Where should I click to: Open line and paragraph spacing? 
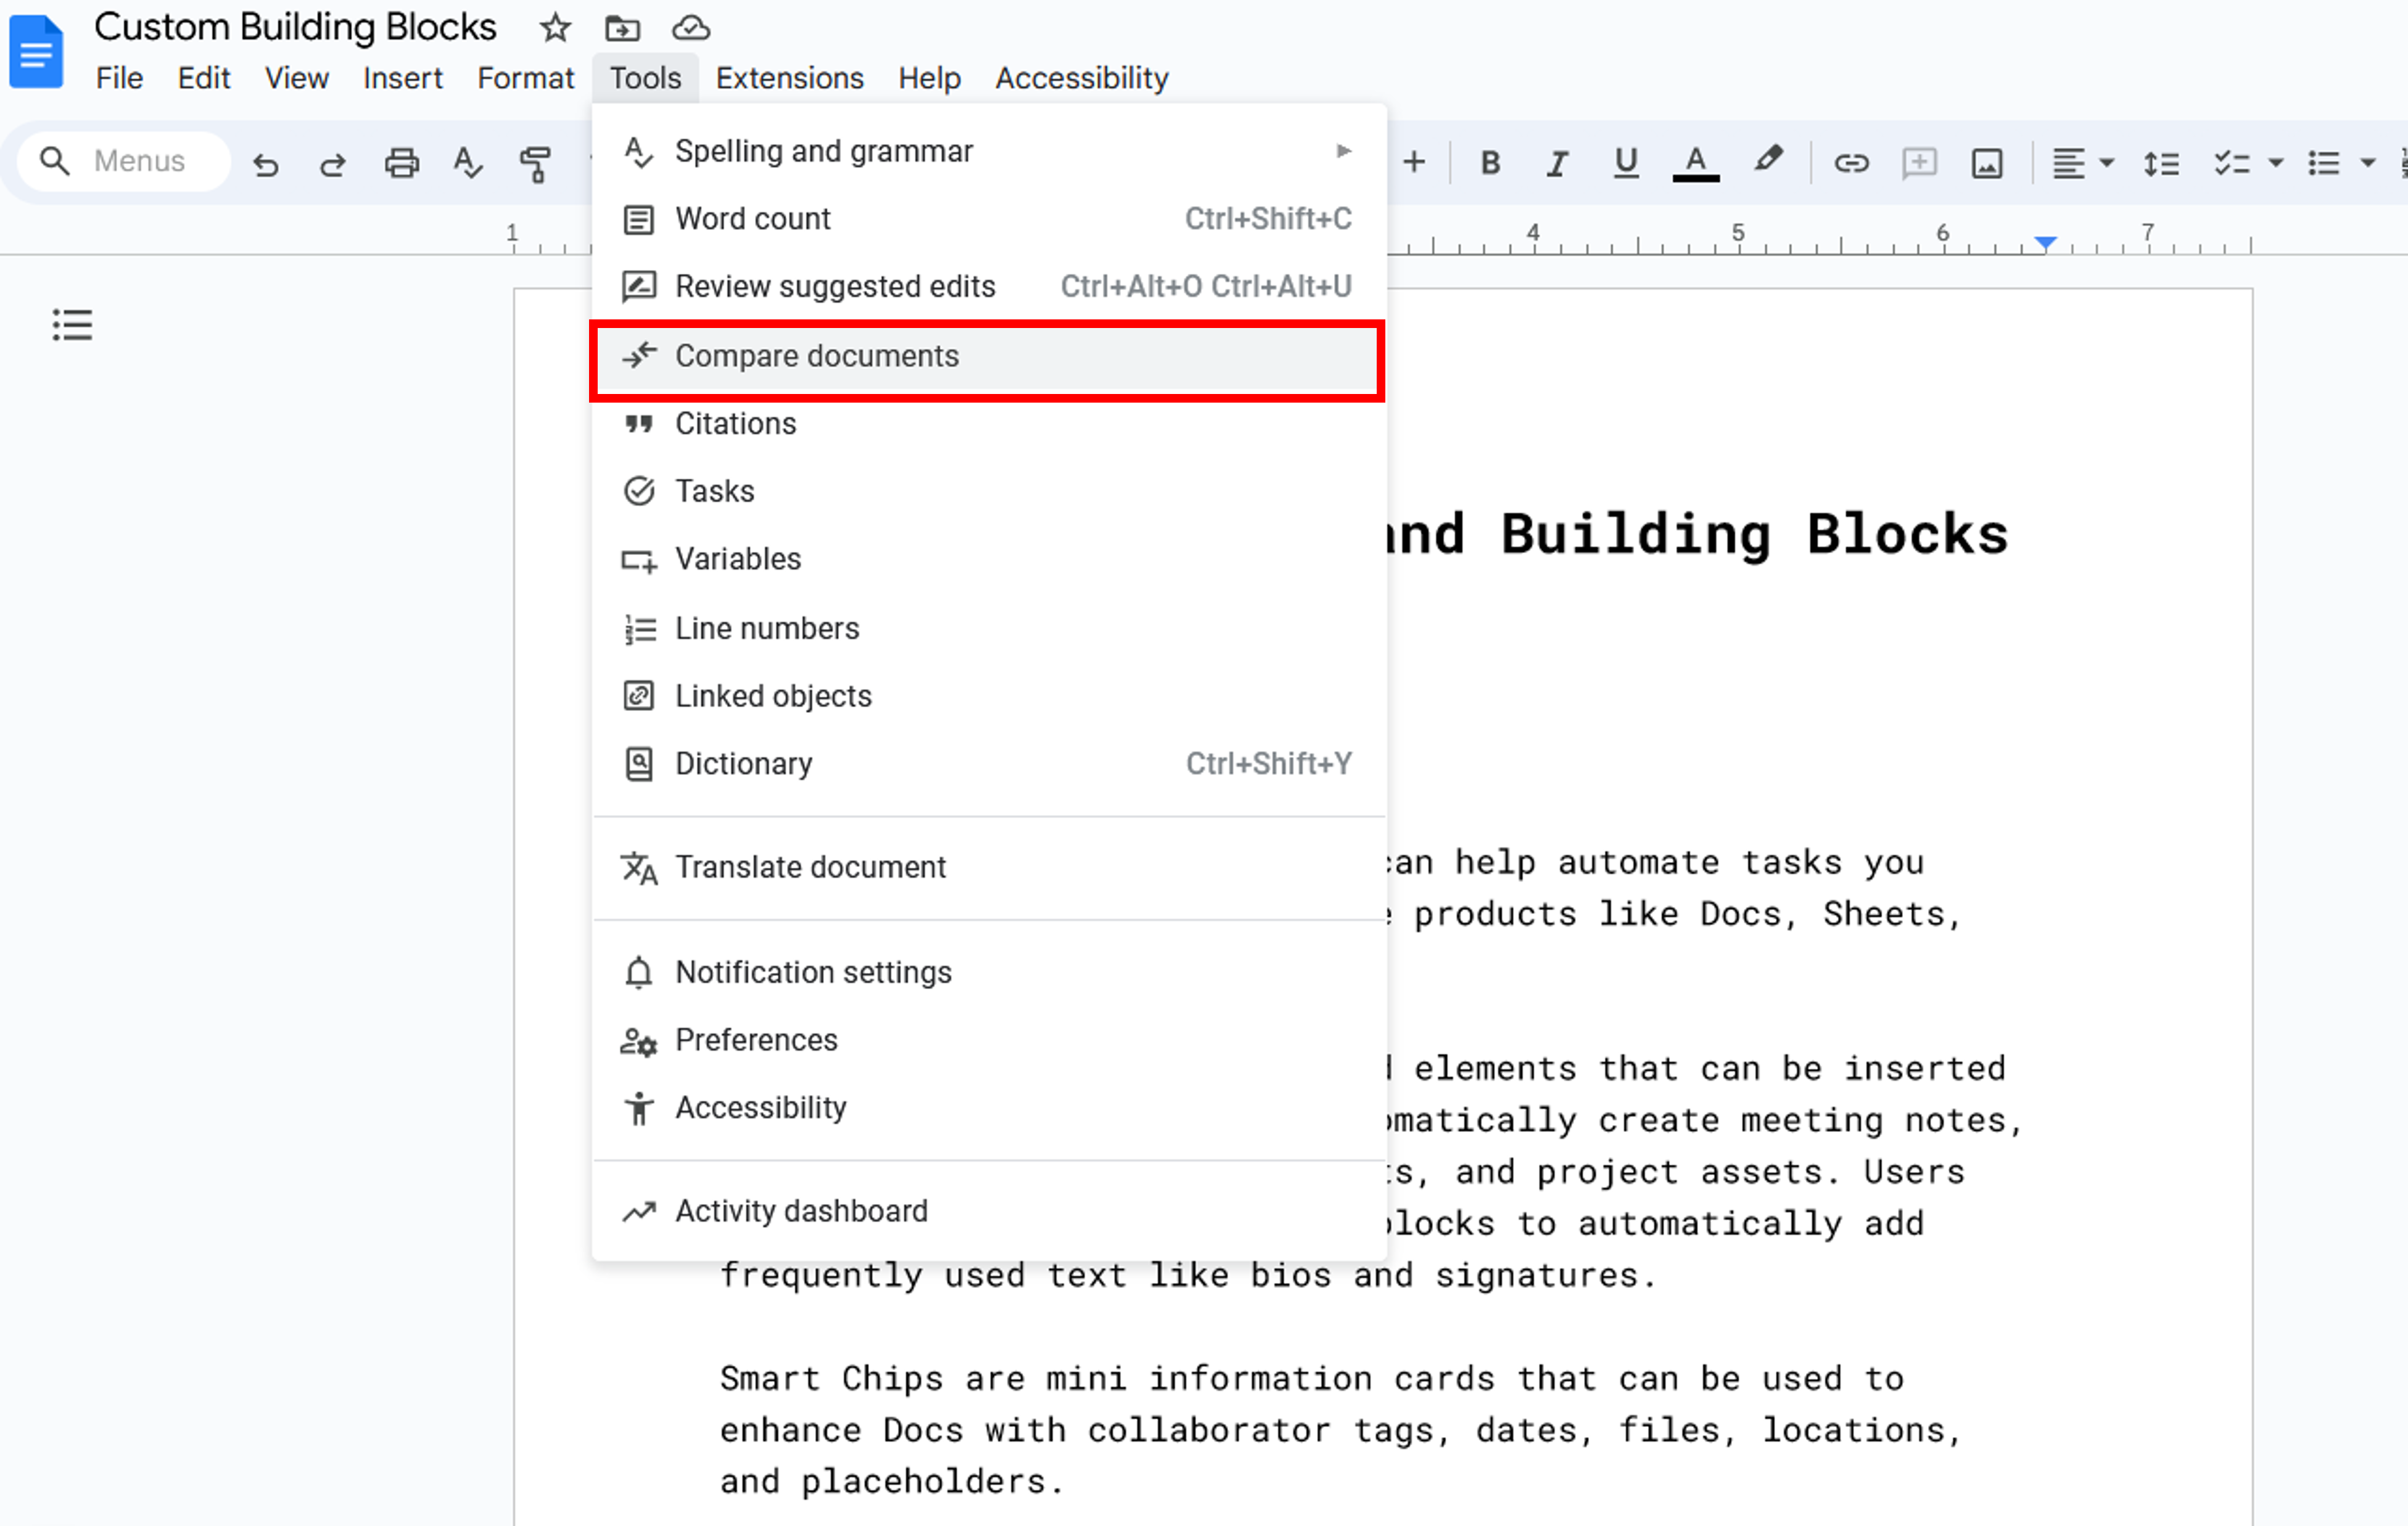coord(2161,163)
